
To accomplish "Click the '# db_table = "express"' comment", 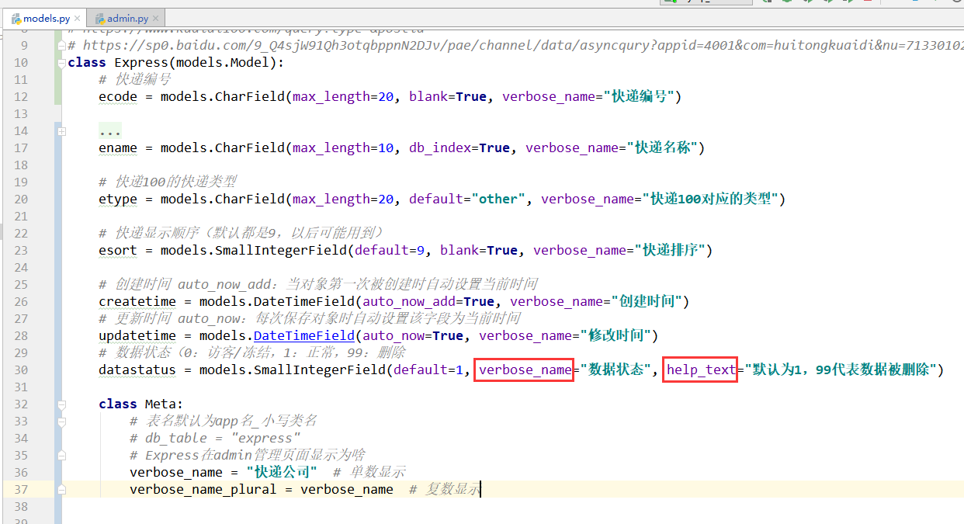I will point(215,438).
